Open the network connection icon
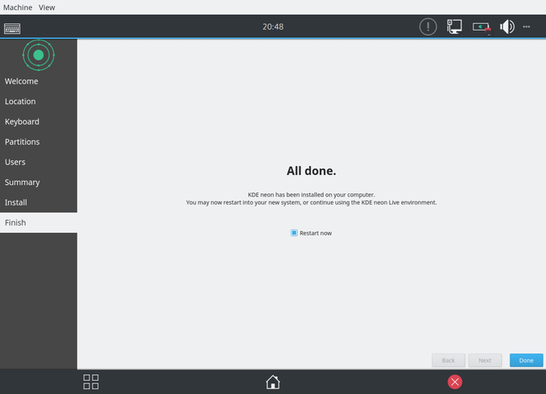 pos(454,26)
